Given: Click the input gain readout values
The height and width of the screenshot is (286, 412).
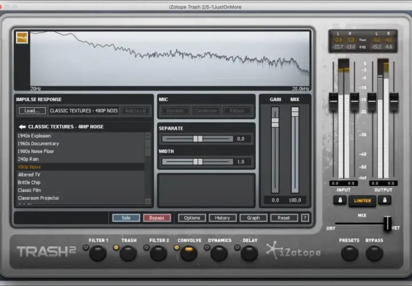Looking at the screenshot, I should tap(343, 183).
